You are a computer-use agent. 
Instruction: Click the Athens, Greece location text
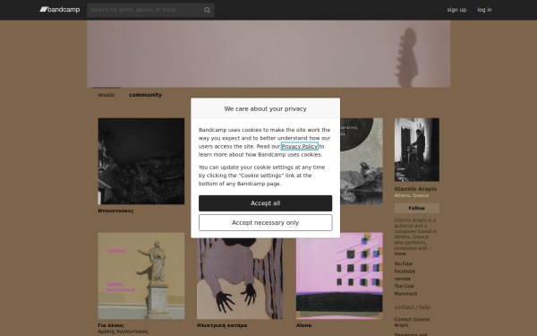(x=412, y=195)
